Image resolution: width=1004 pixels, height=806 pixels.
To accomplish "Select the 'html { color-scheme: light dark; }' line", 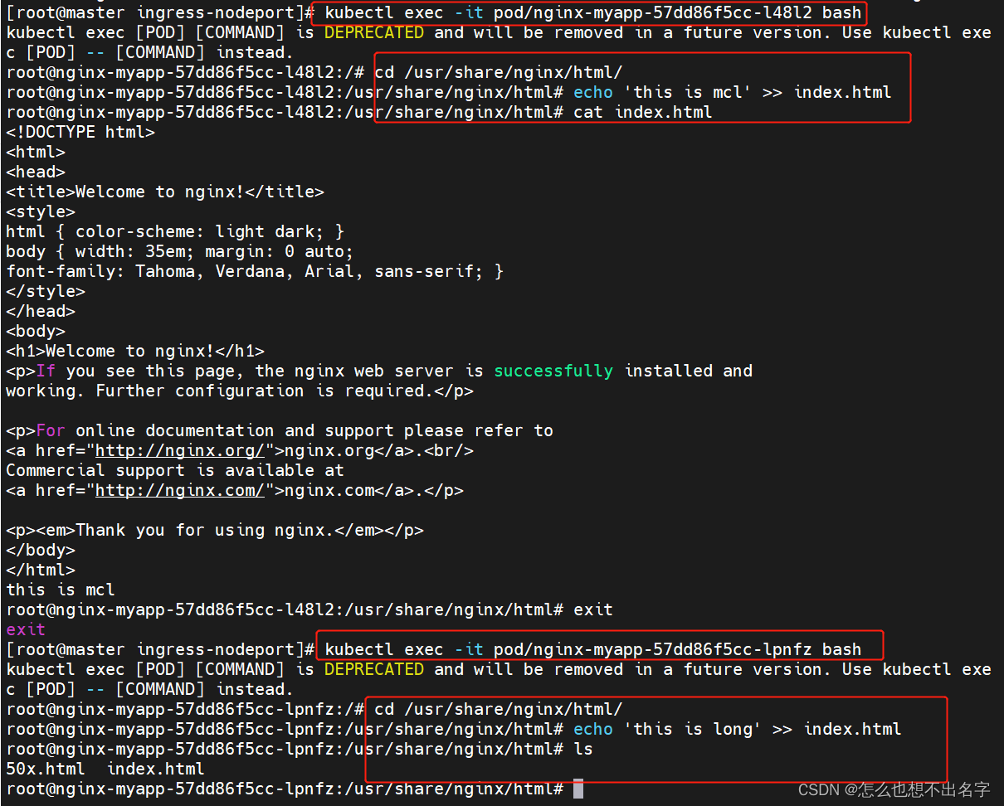I will pos(175,231).
